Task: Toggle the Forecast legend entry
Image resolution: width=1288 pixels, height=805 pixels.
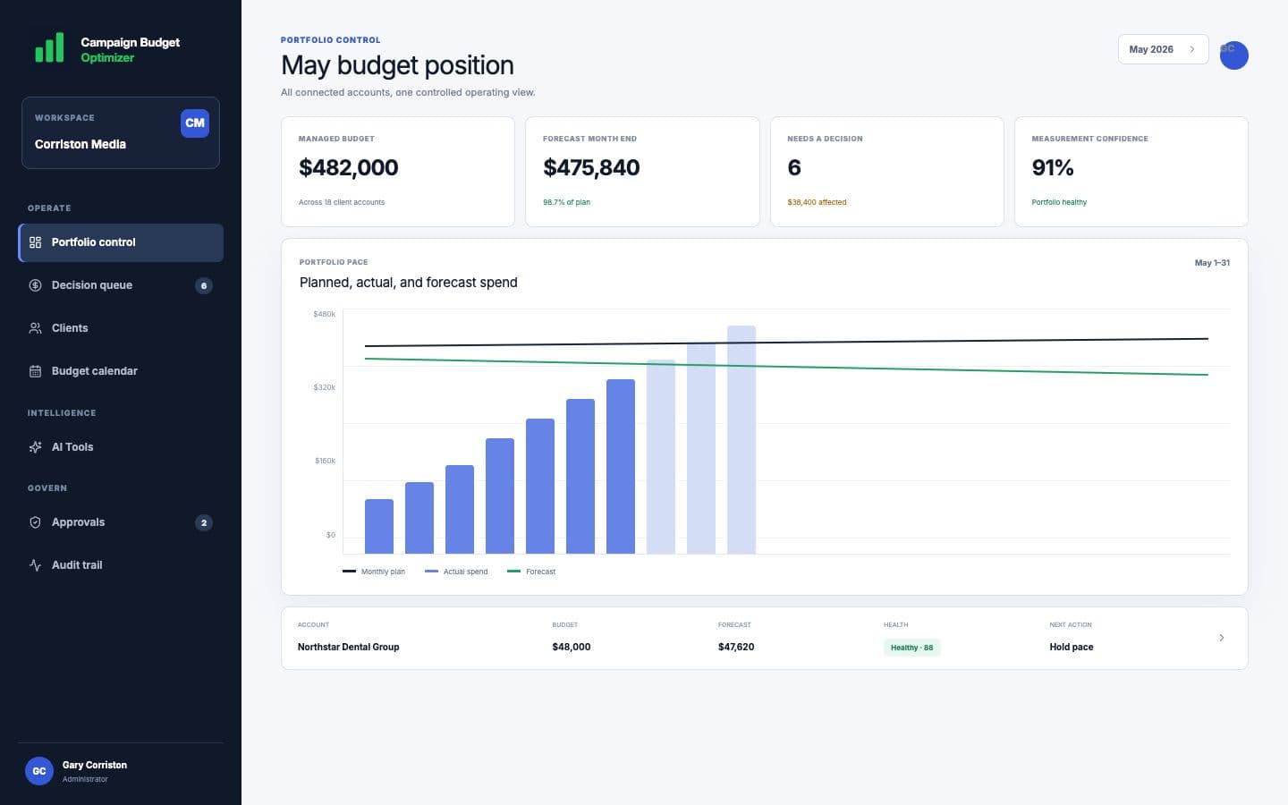Action: [531, 572]
